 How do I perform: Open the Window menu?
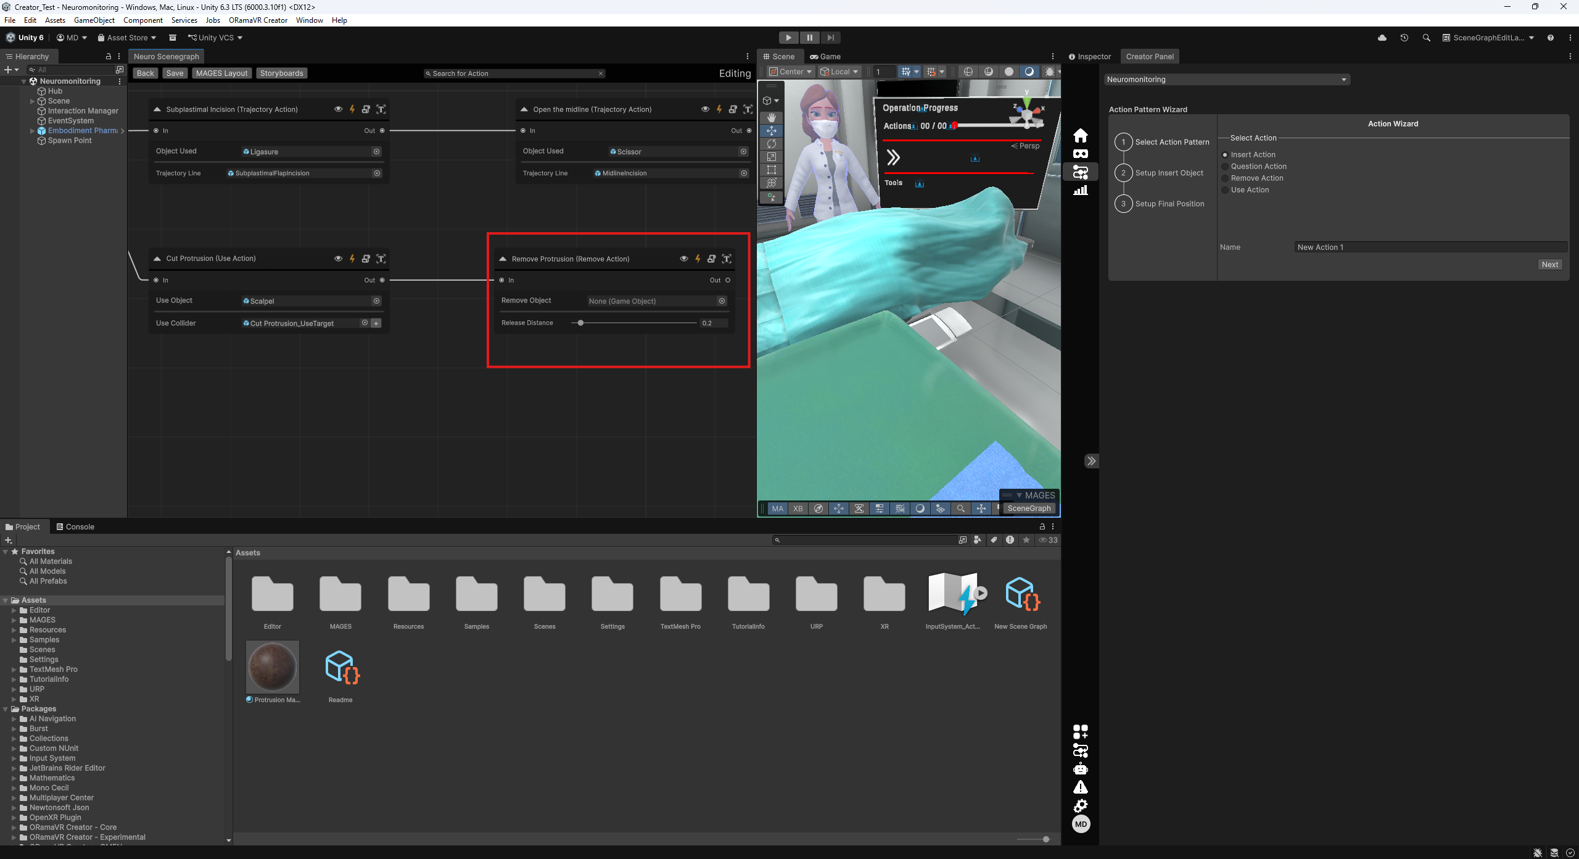310,20
